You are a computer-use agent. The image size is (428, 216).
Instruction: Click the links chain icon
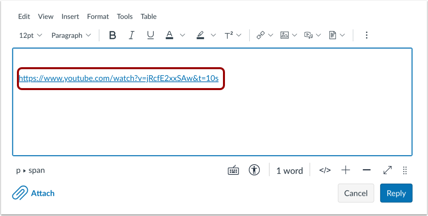261,35
